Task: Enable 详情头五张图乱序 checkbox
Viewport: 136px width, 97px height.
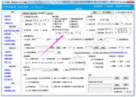Action: click(x=53, y=19)
